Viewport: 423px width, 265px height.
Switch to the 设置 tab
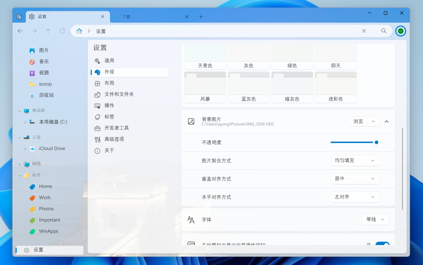pos(68,17)
